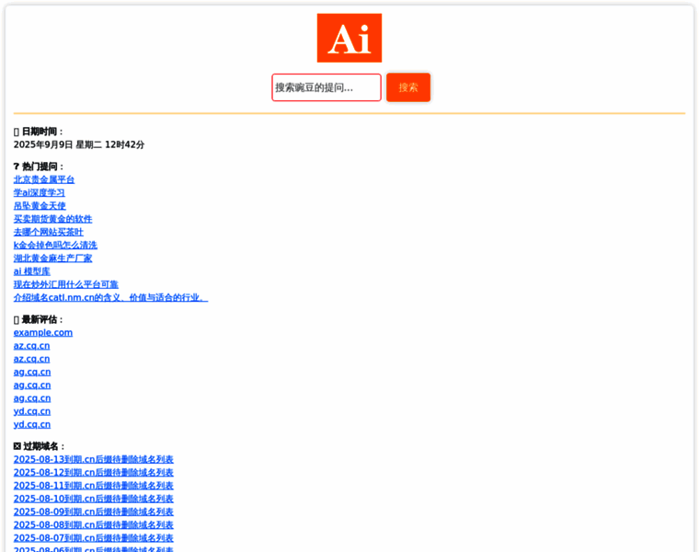Click the 最新评估 heading
Image resolution: width=699 pixels, height=552 pixels.
point(39,319)
